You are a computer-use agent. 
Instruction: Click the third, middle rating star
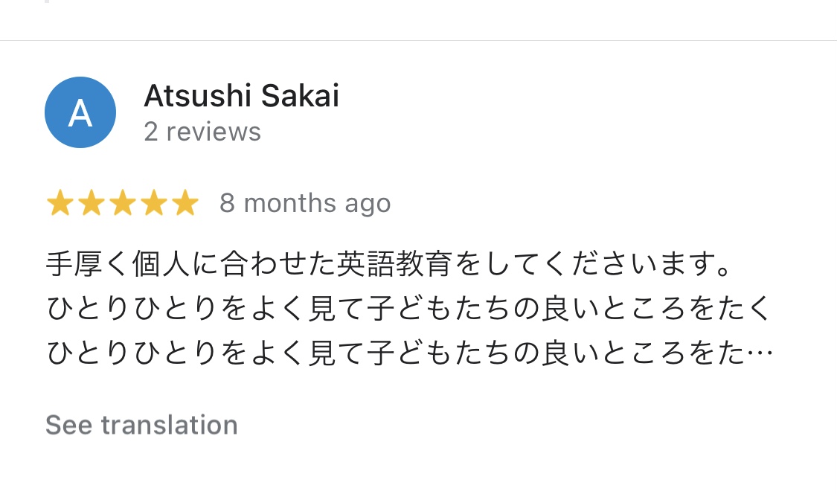(123, 203)
